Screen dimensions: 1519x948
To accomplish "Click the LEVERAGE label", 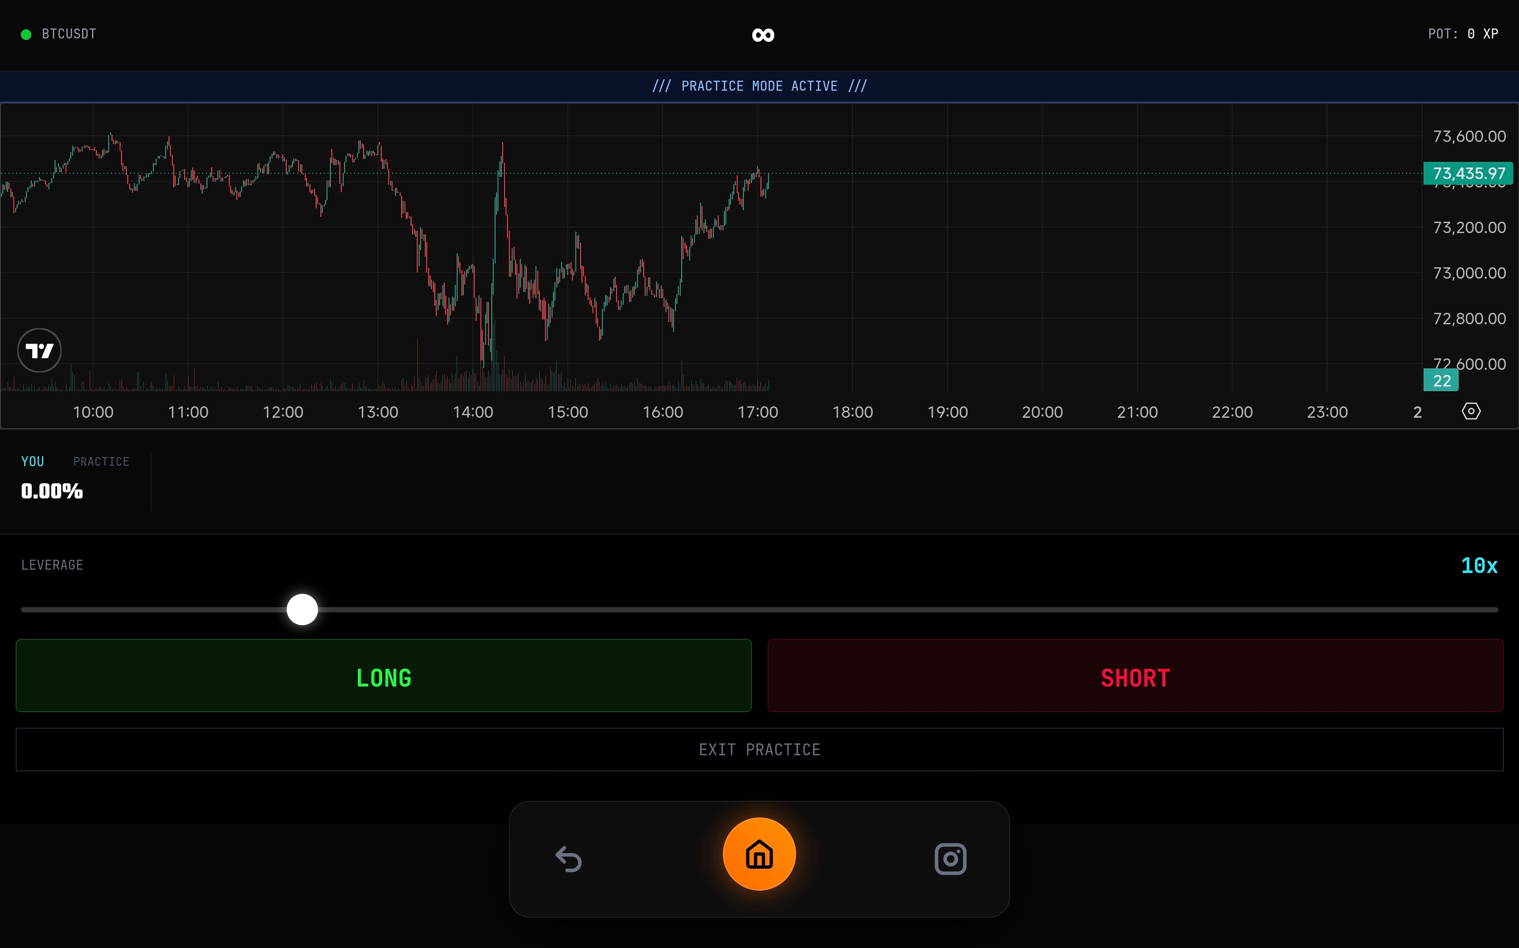I will click(52, 565).
